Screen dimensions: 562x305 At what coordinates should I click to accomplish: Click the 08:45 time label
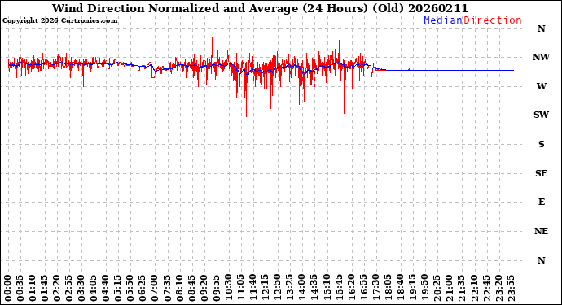(191, 289)
